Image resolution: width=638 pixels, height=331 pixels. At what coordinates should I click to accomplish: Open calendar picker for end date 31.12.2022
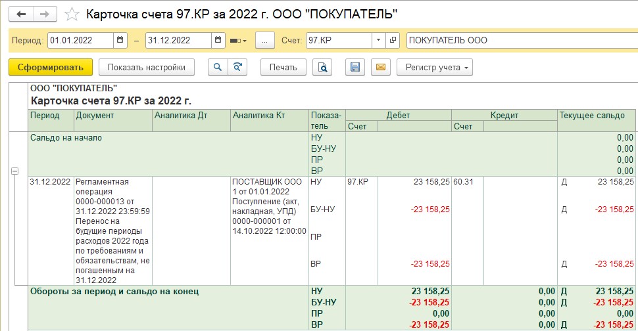(x=218, y=40)
